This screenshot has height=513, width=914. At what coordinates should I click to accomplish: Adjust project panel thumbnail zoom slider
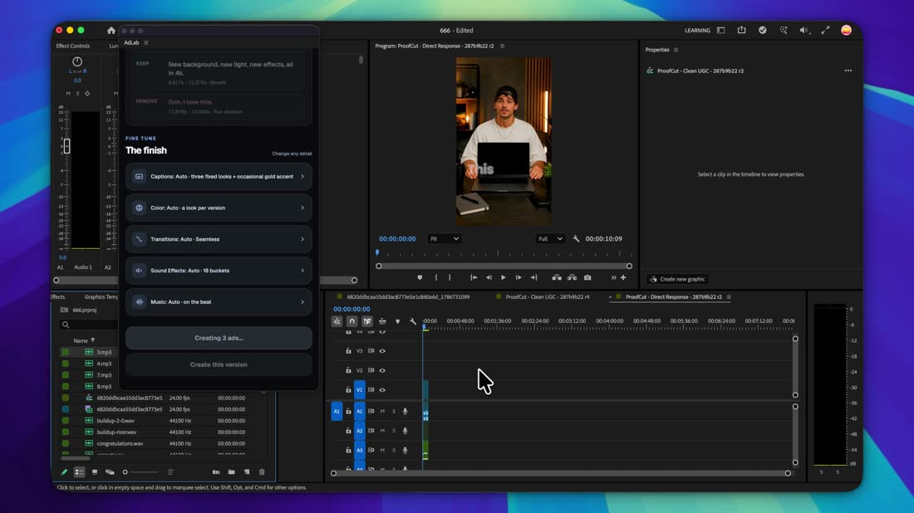140,472
